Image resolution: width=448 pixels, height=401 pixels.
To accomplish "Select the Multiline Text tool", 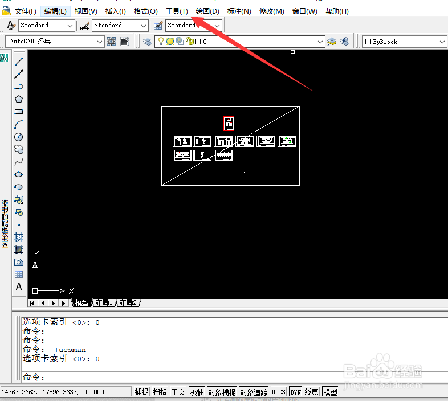I will 19,287.
